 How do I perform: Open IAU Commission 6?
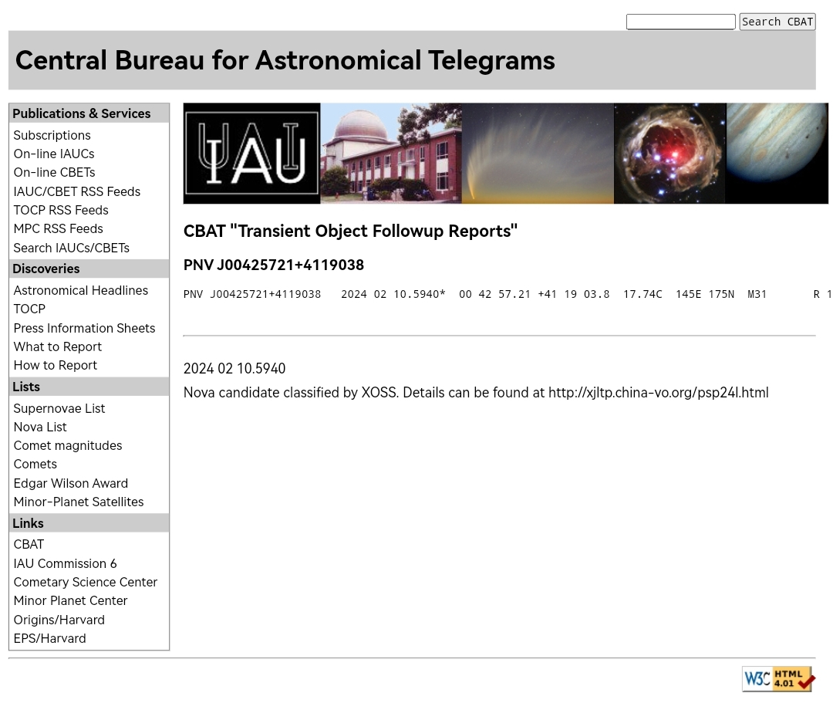[66, 564]
